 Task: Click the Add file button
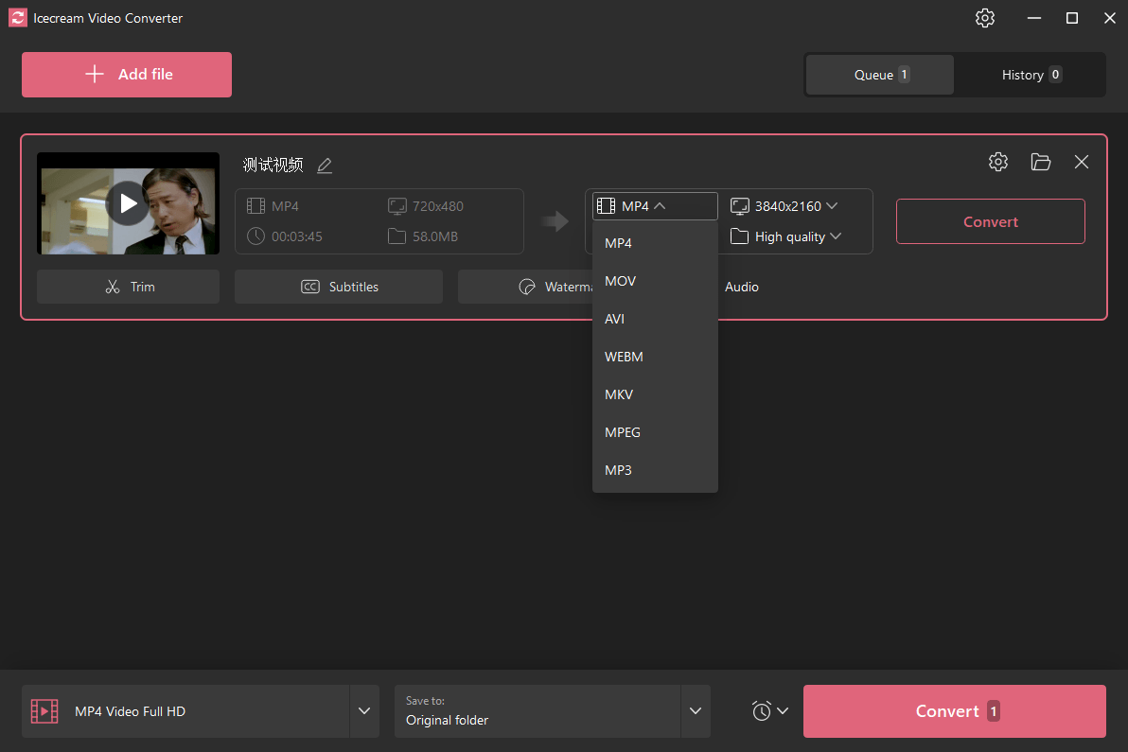(x=126, y=74)
